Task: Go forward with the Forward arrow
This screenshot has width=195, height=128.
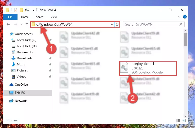Action: tap(15, 24)
